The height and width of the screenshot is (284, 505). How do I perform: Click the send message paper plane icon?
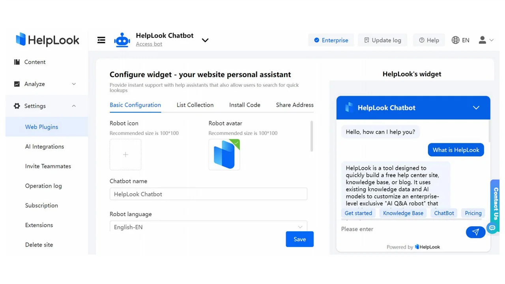tap(475, 232)
